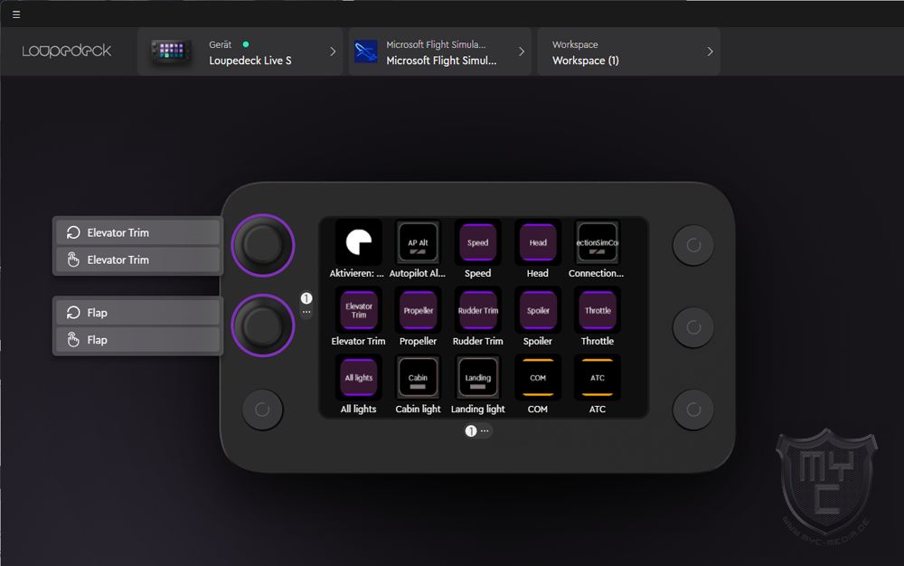Expand the Workspace (1) selector

click(628, 52)
